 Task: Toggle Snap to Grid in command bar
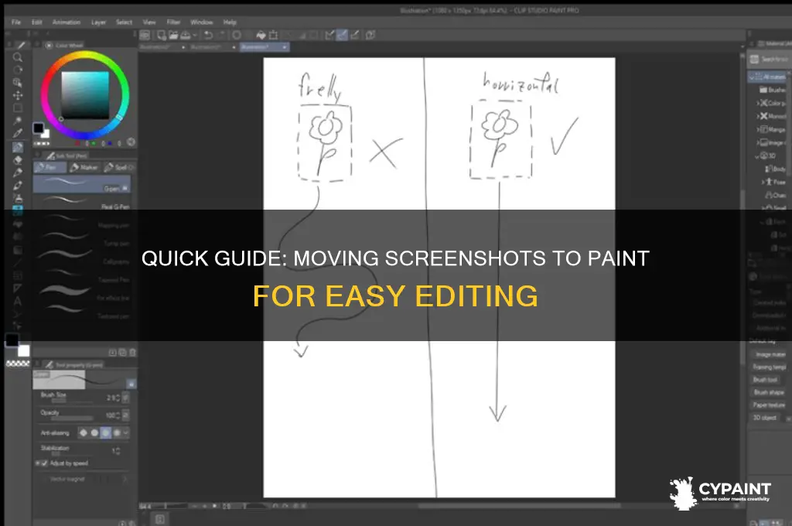click(354, 35)
